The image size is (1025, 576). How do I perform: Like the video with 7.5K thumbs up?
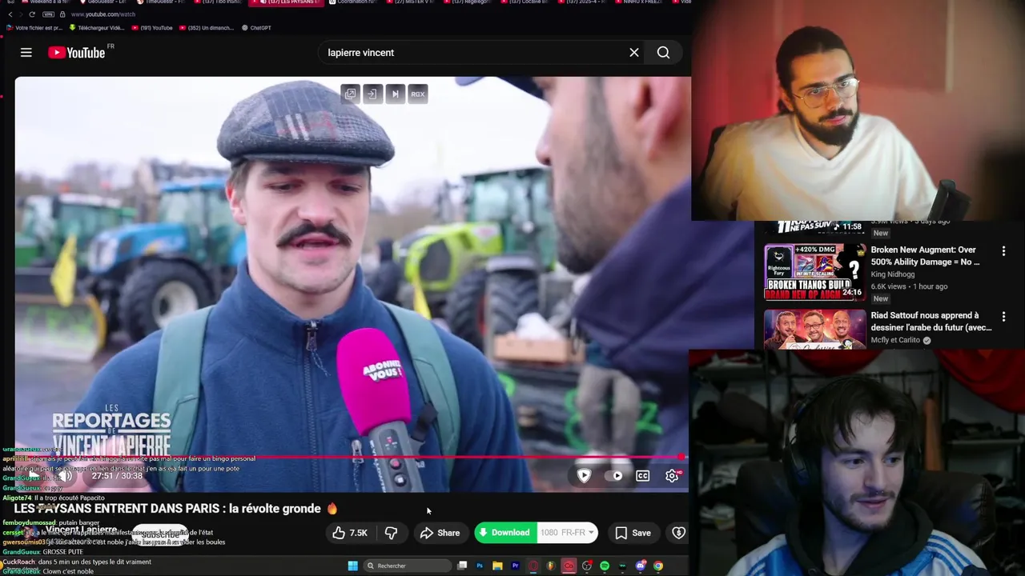[x=351, y=533]
